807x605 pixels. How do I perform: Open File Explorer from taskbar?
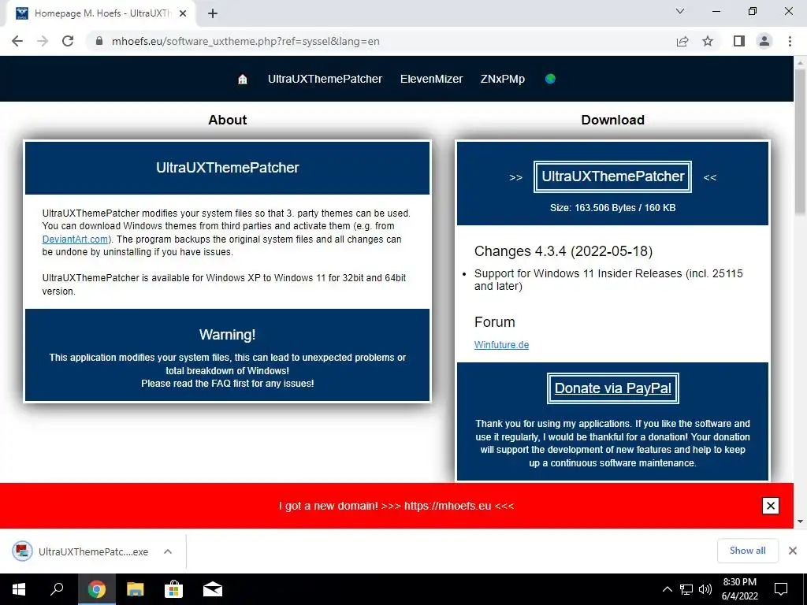(135, 589)
